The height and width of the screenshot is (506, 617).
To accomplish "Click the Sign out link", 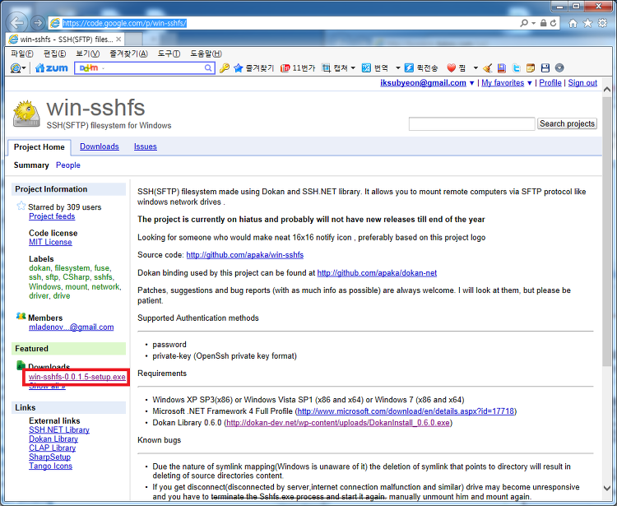I will (x=582, y=83).
